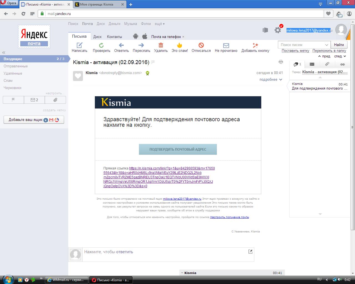Click the theme cards icon near gear
355x284 pixels.
point(265,30)
